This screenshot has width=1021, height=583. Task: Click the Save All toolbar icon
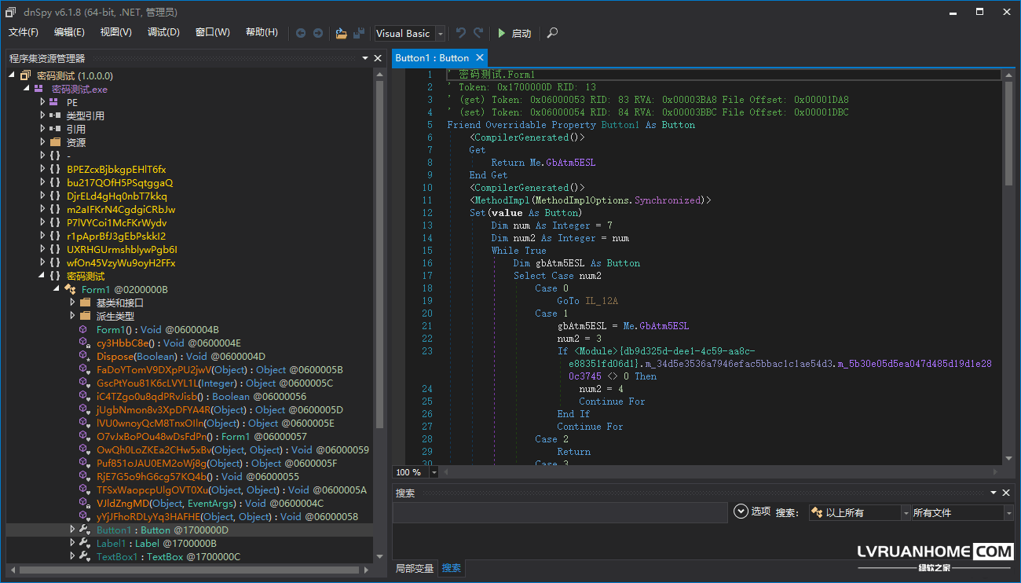[359, 33]
